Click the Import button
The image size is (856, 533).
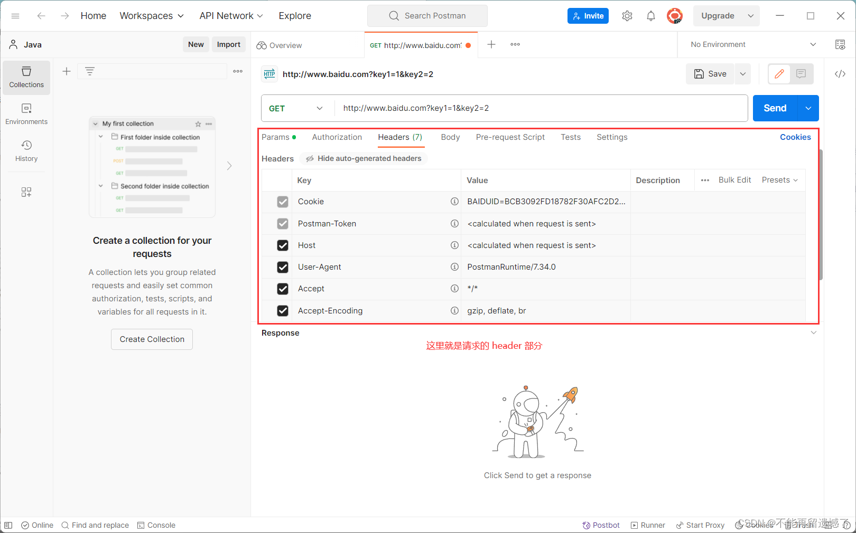click(229, 44)
